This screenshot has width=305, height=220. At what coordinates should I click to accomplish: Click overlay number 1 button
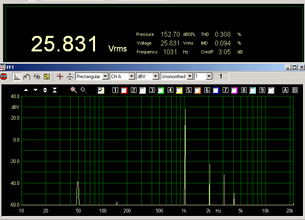point(115,90)
